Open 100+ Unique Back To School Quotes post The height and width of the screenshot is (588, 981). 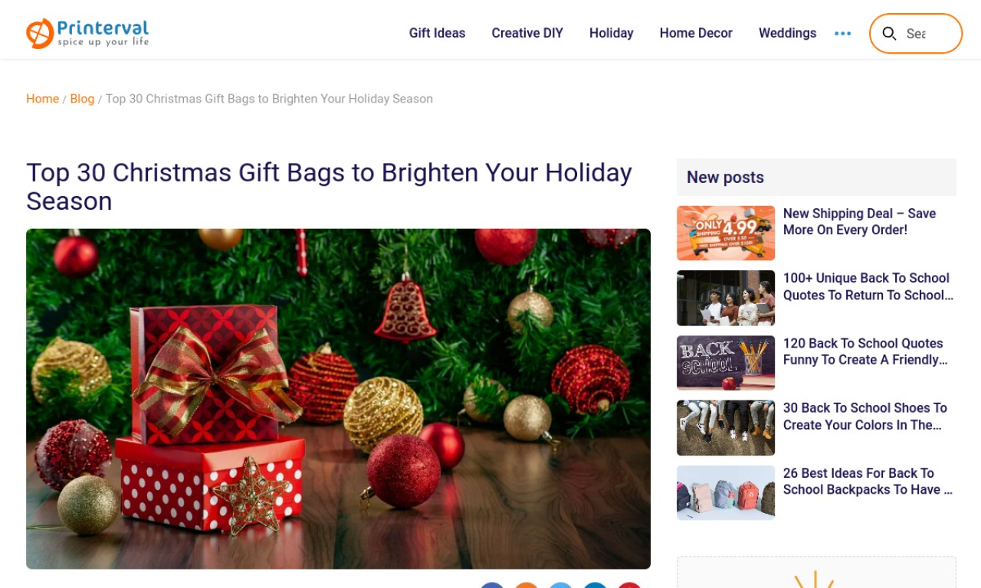click(x=868, y=286)
